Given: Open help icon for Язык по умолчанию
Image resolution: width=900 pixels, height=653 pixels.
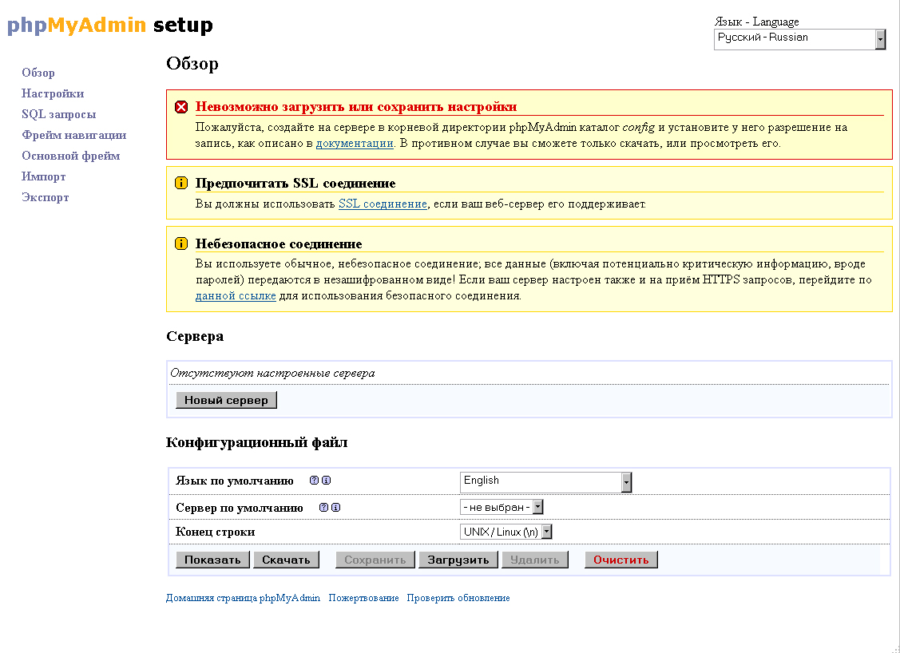Looking at the screenshot, I should click(314, 481).
